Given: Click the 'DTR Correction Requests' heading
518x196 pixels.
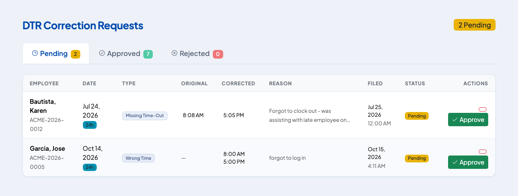Looking at the screenshot, I should 83,25.
